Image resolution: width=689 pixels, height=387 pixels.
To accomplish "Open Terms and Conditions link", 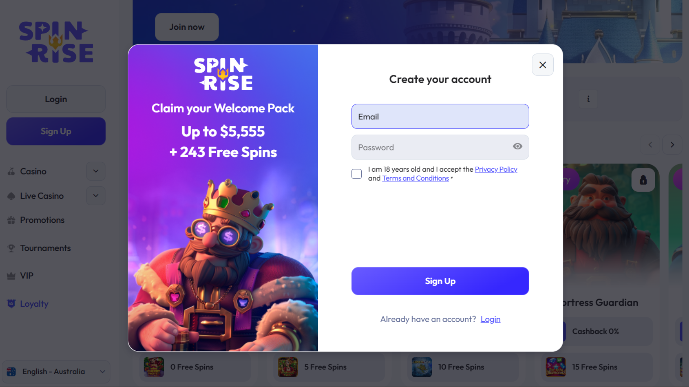I will 416,178.
